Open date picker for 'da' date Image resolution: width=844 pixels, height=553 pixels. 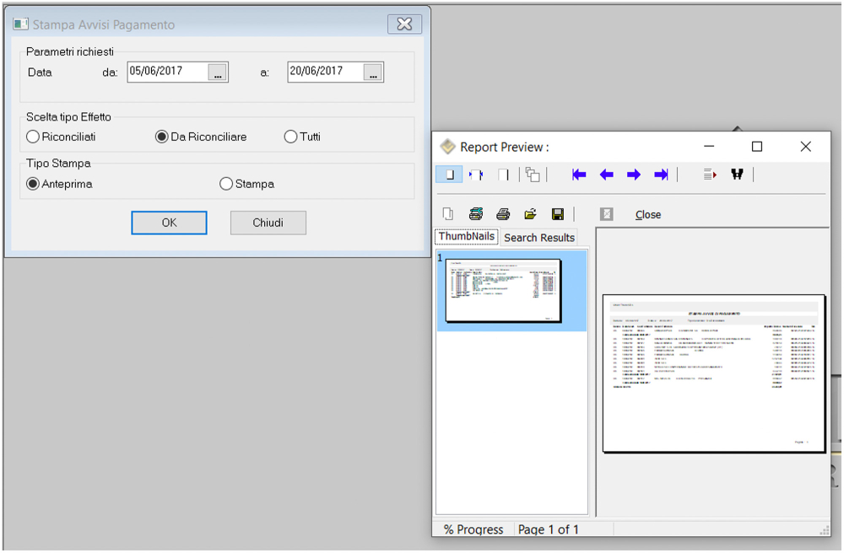(218, 73)
